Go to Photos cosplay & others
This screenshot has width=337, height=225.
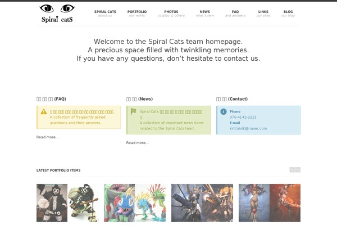pos(171,13)
